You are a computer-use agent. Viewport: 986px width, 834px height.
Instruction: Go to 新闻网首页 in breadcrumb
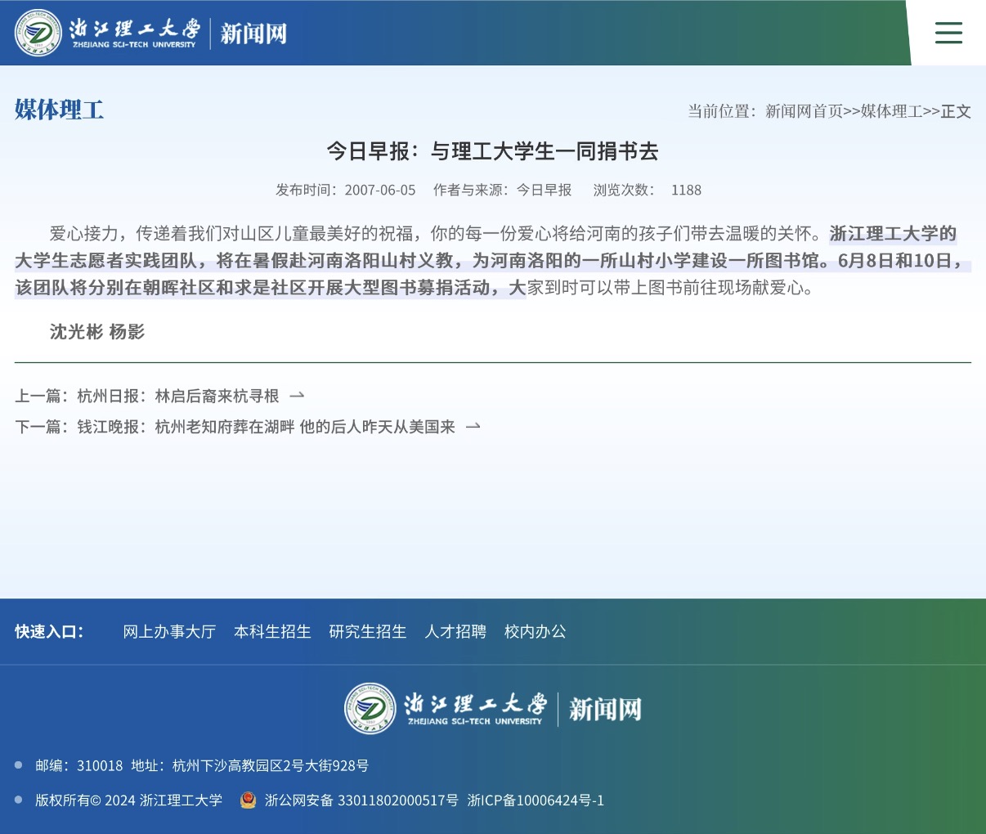804,111
